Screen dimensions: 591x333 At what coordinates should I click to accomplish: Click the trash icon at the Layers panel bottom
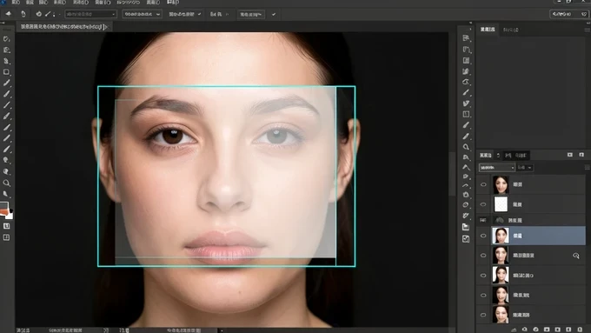pos(580,330)
